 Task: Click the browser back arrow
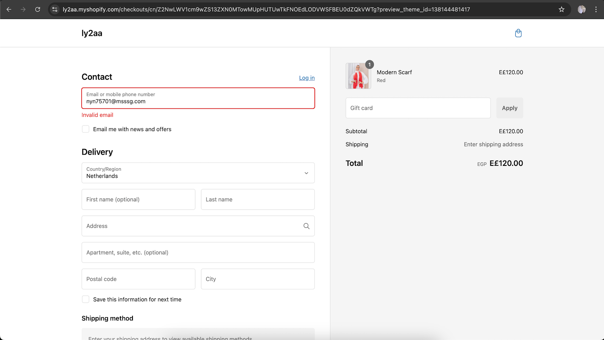(x=9, y=9)
